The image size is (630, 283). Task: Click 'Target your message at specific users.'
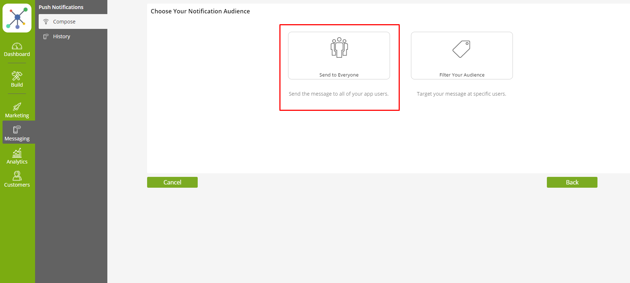pyautogui.click(x=462, y=94)
